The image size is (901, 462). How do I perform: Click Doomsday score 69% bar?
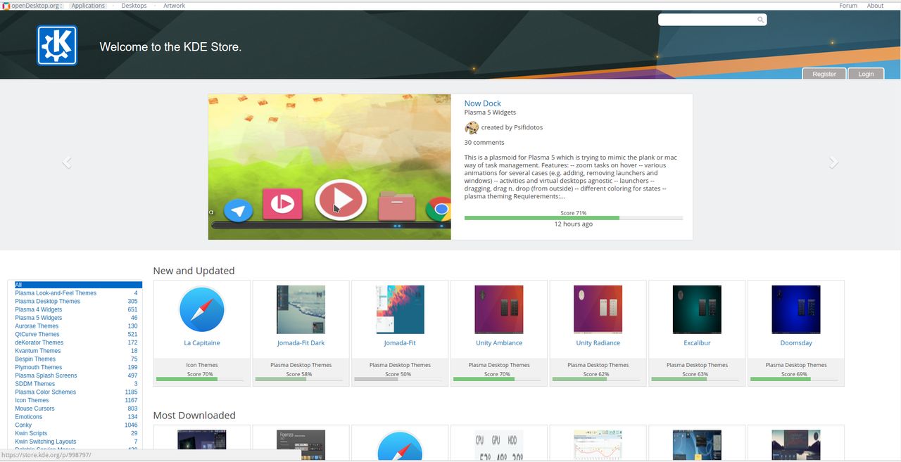(794, 379)
